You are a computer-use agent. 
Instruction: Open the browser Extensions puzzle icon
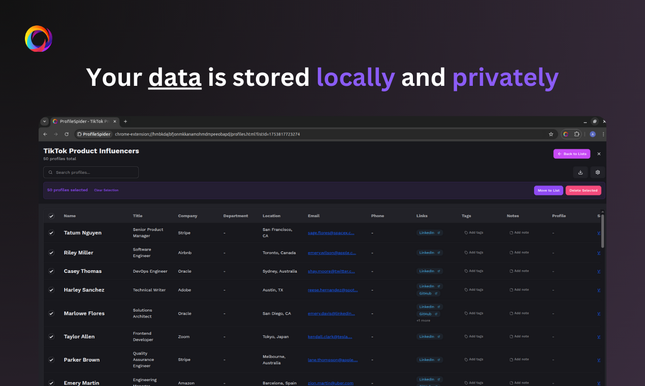pos(577,134)
